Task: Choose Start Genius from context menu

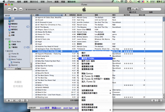Action: [96, 73]
